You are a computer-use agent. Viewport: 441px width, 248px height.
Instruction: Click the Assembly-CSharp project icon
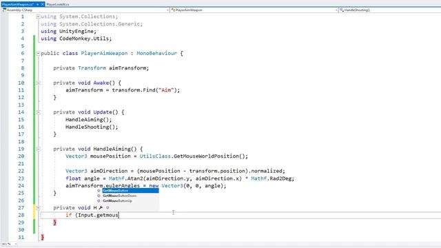tap(4, 10)
